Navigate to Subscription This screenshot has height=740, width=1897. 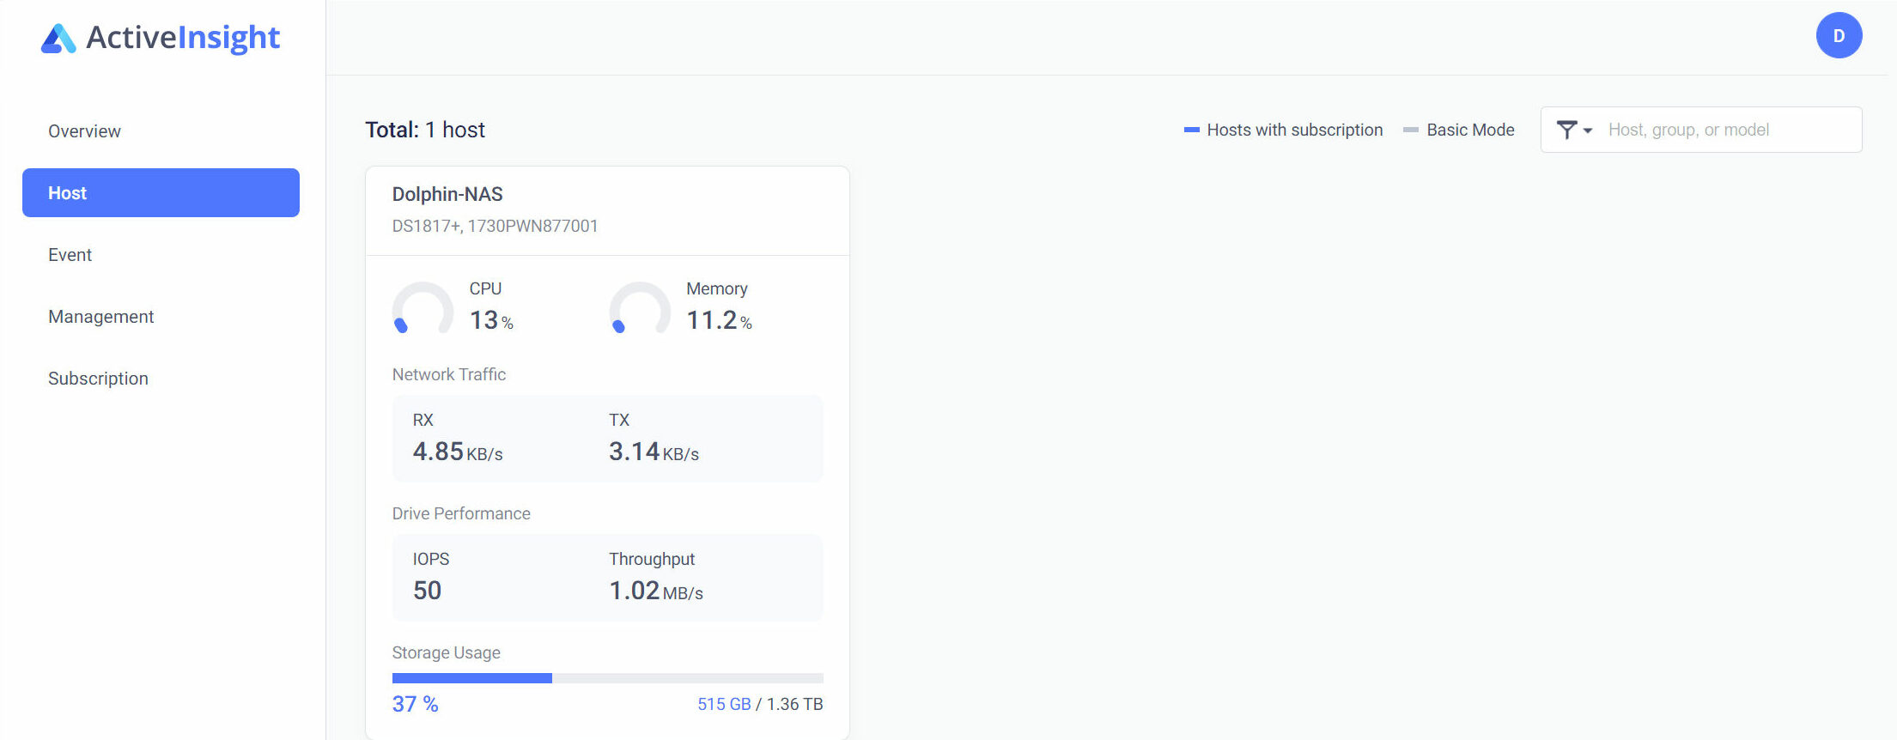[98, 379]
